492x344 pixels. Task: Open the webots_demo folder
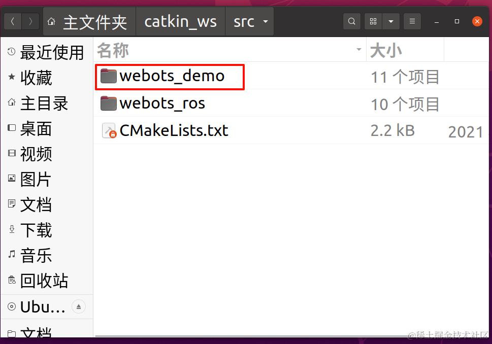pyautogui.click(x=172, y=76)
